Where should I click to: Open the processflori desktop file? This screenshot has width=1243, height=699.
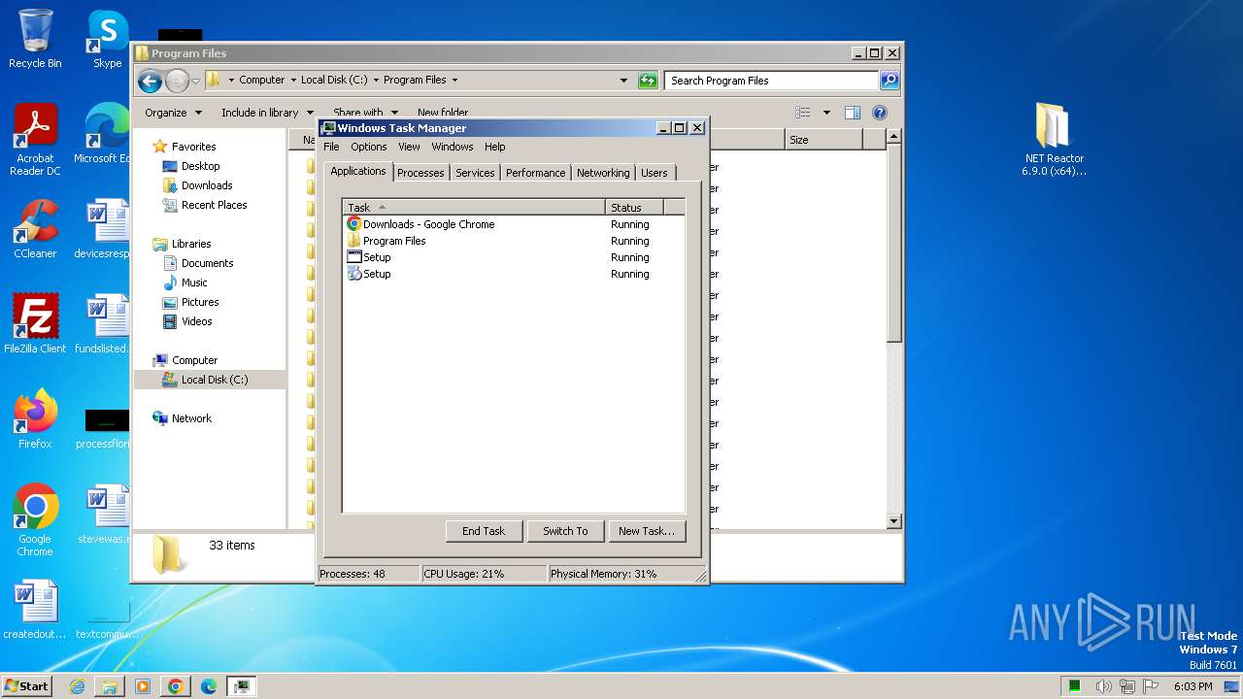click(105, 427)
